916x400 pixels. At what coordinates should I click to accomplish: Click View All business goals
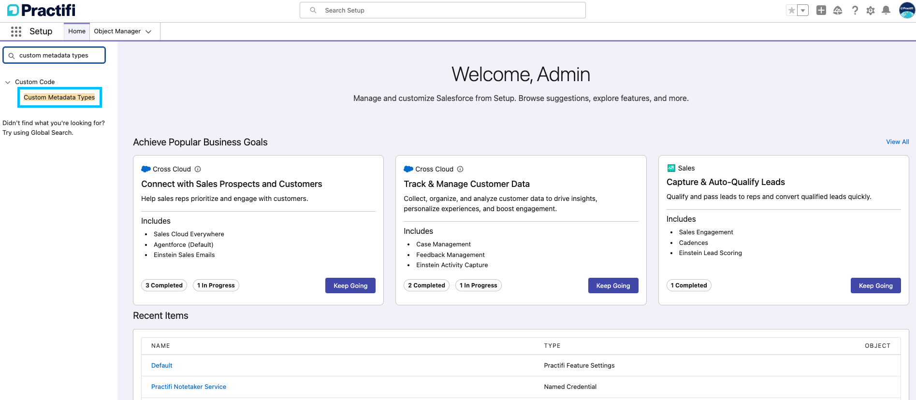(898, 142)
